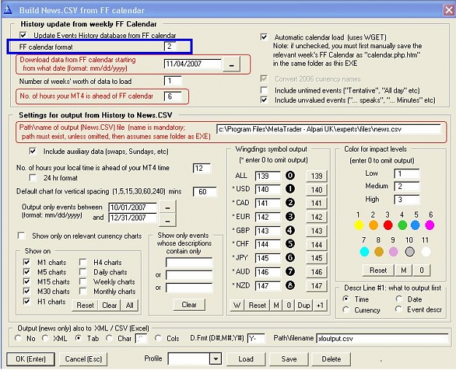Select Date radio for Descr Line #1

(399, 299)
